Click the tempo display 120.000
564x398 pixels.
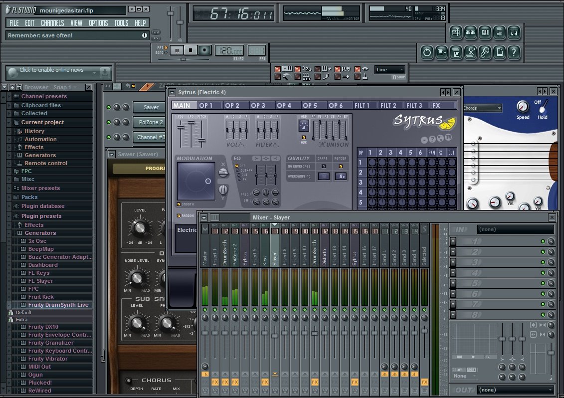tap(229, 51)
